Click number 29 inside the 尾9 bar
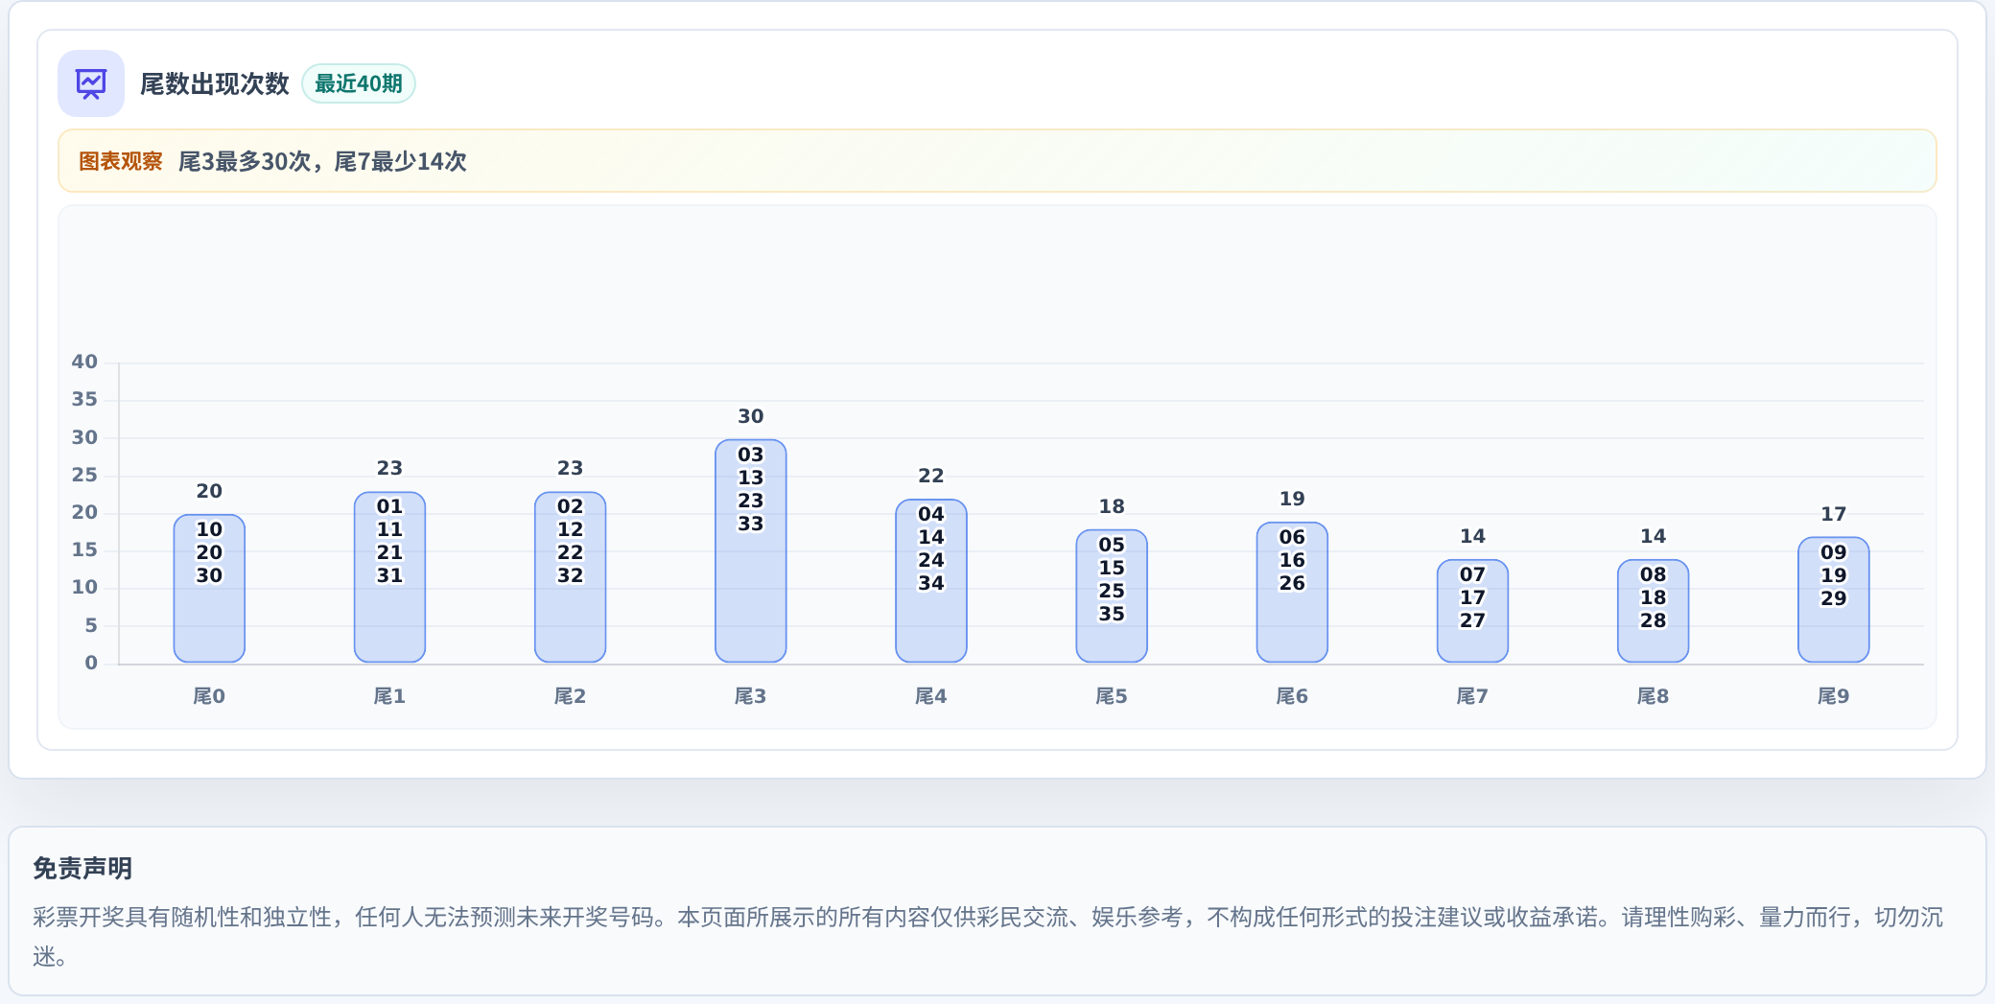This screenshot has width=1995, height=1004. 1833,598
